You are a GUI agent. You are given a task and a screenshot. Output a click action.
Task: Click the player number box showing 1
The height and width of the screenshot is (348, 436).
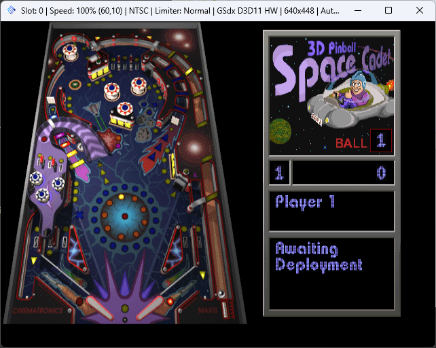click(278, 173)
